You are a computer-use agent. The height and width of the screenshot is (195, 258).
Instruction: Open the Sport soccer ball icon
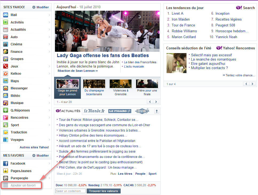pyautogui.click(x=6, y=125)
